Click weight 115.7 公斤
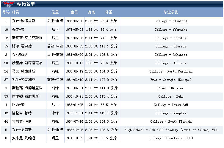Viewport: 224px width, 148px height. (x=109, y=113)
